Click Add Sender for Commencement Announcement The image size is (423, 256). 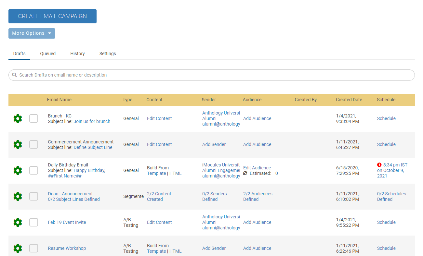pos(214,144)
